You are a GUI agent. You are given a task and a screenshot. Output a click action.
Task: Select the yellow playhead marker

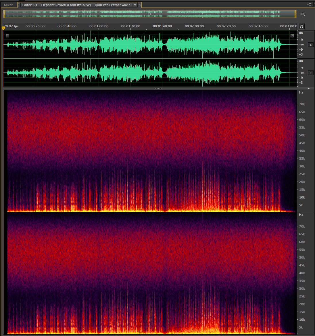pos(3,28)
